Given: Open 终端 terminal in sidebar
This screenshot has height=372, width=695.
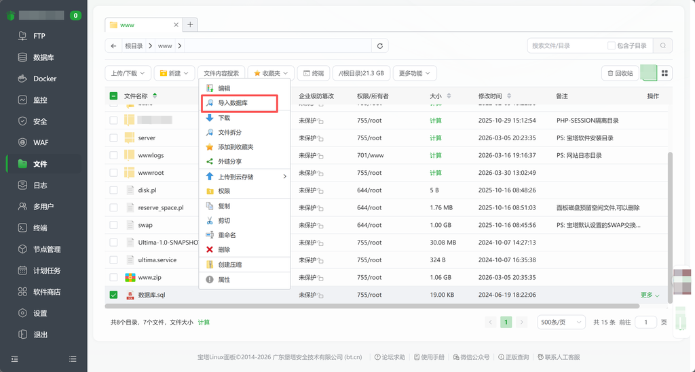Looking at the screenshot, I should pyautogui.click(x=40, y=228).
